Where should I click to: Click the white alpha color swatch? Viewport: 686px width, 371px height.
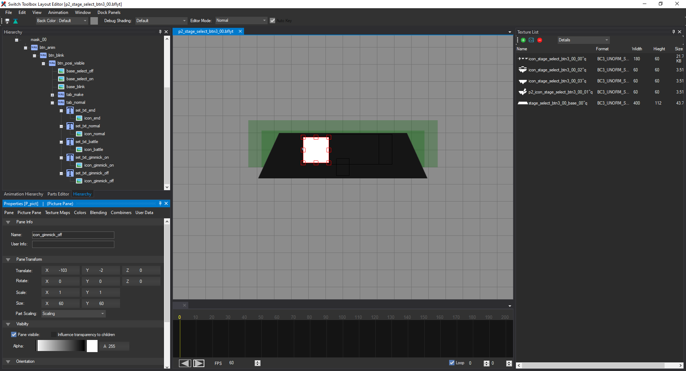tap(92, 346)
